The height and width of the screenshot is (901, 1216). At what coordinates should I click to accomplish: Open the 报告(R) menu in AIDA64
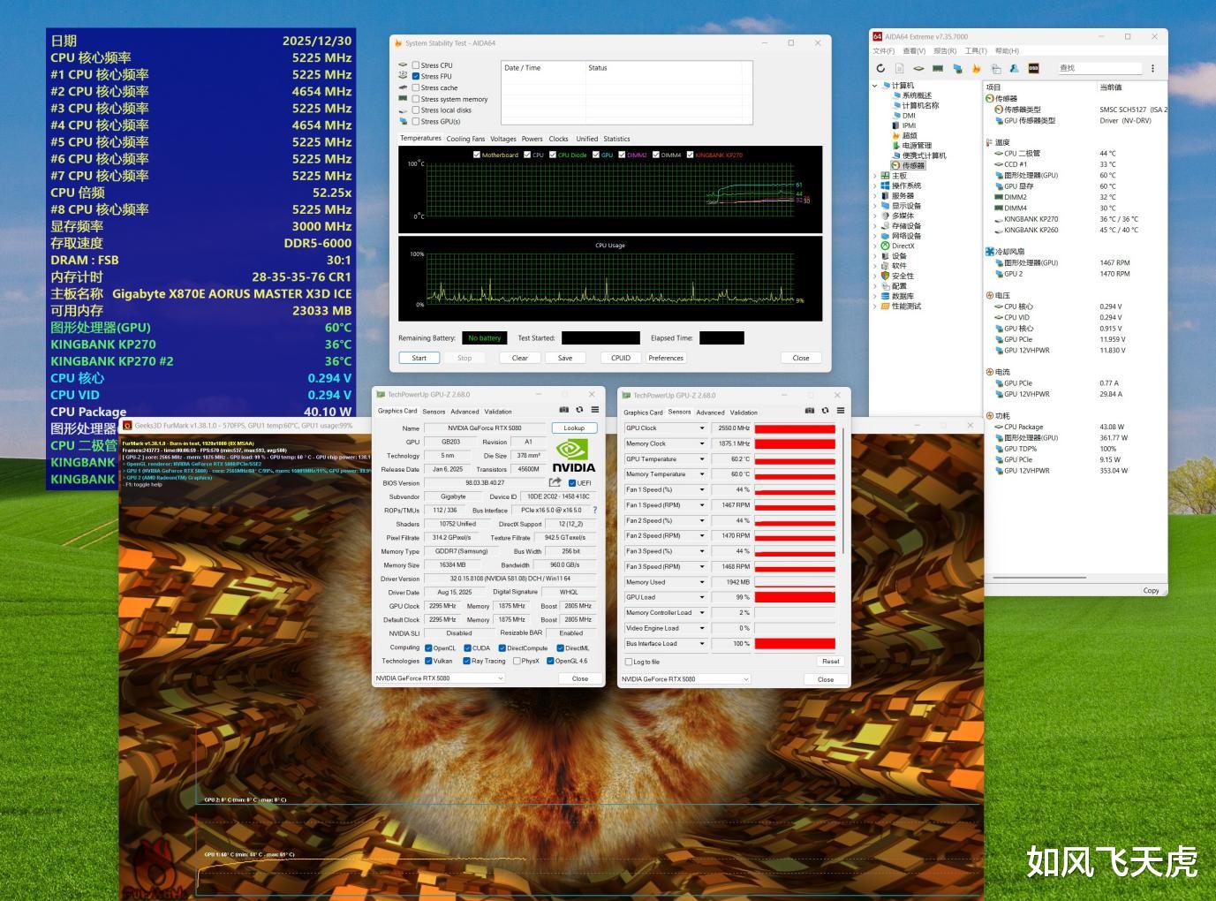945,51
